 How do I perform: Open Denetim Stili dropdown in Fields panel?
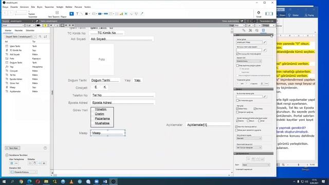(23, 172)
